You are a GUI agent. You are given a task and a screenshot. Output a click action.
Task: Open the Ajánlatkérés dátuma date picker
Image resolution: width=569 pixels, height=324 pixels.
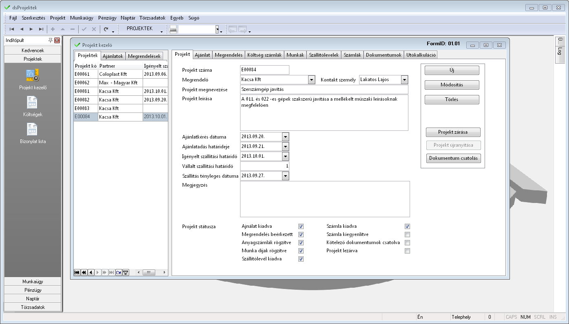285,137
